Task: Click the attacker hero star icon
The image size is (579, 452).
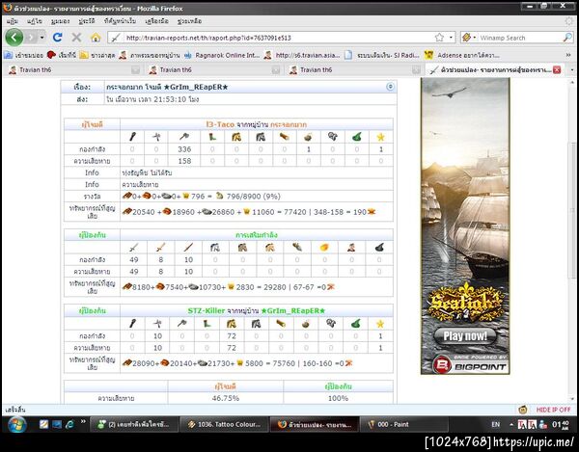Action: (381, 137)
